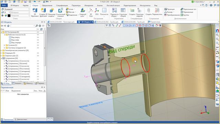Viewport: 220px width, 124px height.
Task: Open Структура сборки
Action: click(123, 12)
